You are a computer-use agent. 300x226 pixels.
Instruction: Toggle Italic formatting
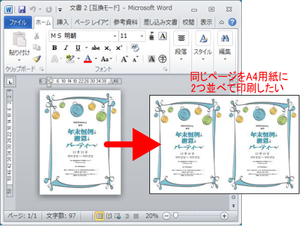[x=66, y=47]
